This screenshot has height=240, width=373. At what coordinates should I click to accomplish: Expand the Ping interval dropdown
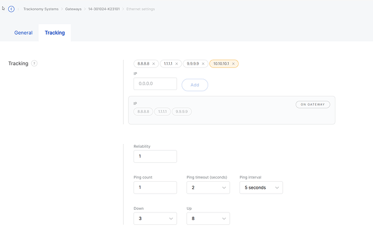(261, 188)
